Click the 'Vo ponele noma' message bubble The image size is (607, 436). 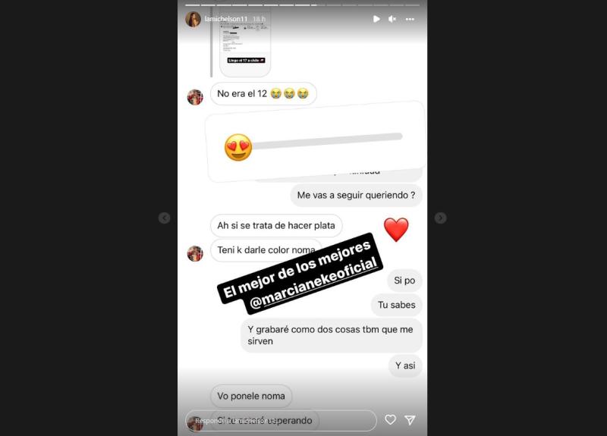pyautogui.click(x=251, y=396)
